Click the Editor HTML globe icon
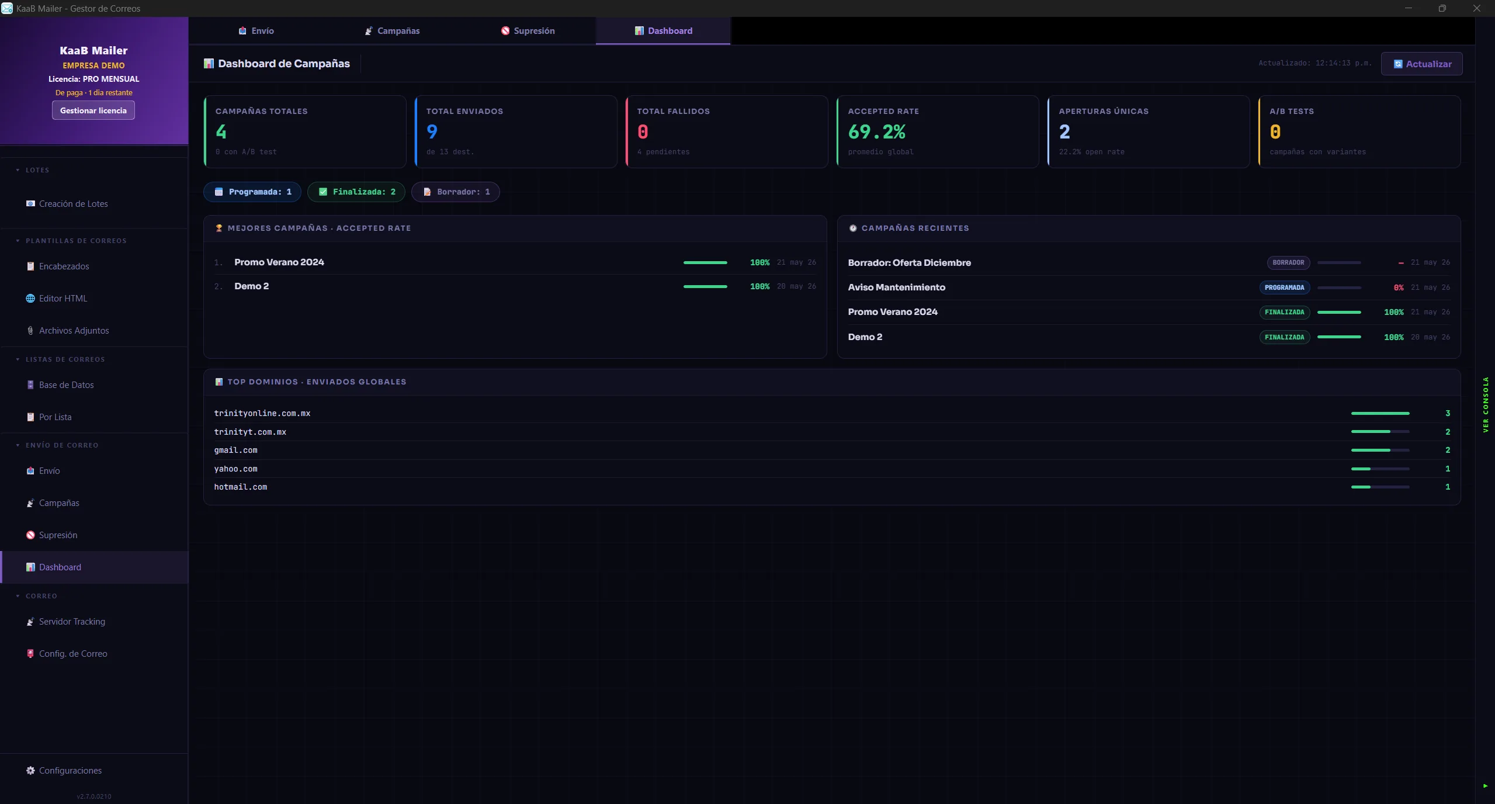This screenshot has height=804, width=1495. 30,299
